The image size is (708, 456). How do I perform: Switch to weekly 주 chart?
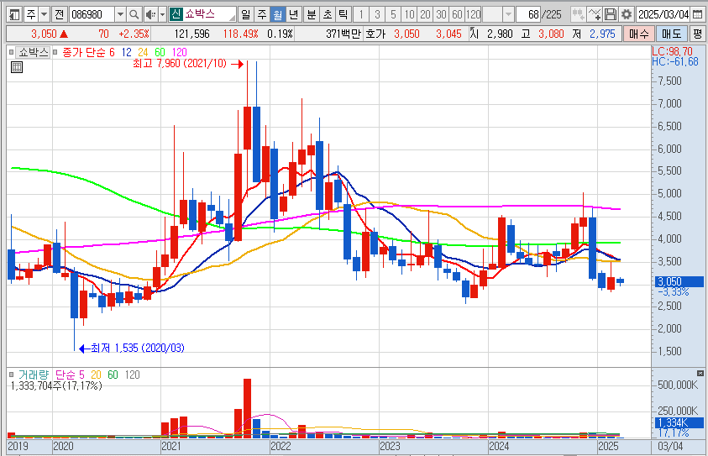(x=262, y=15)
